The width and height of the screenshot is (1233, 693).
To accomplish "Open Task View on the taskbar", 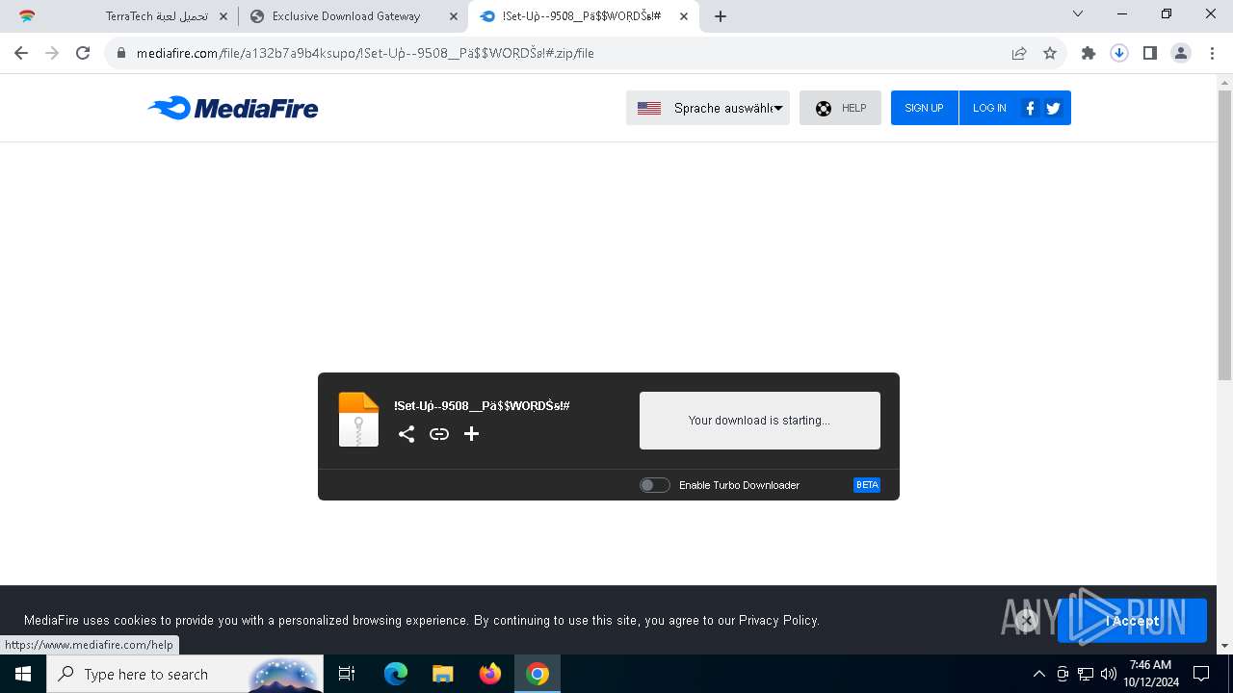I will pos(347,674).
